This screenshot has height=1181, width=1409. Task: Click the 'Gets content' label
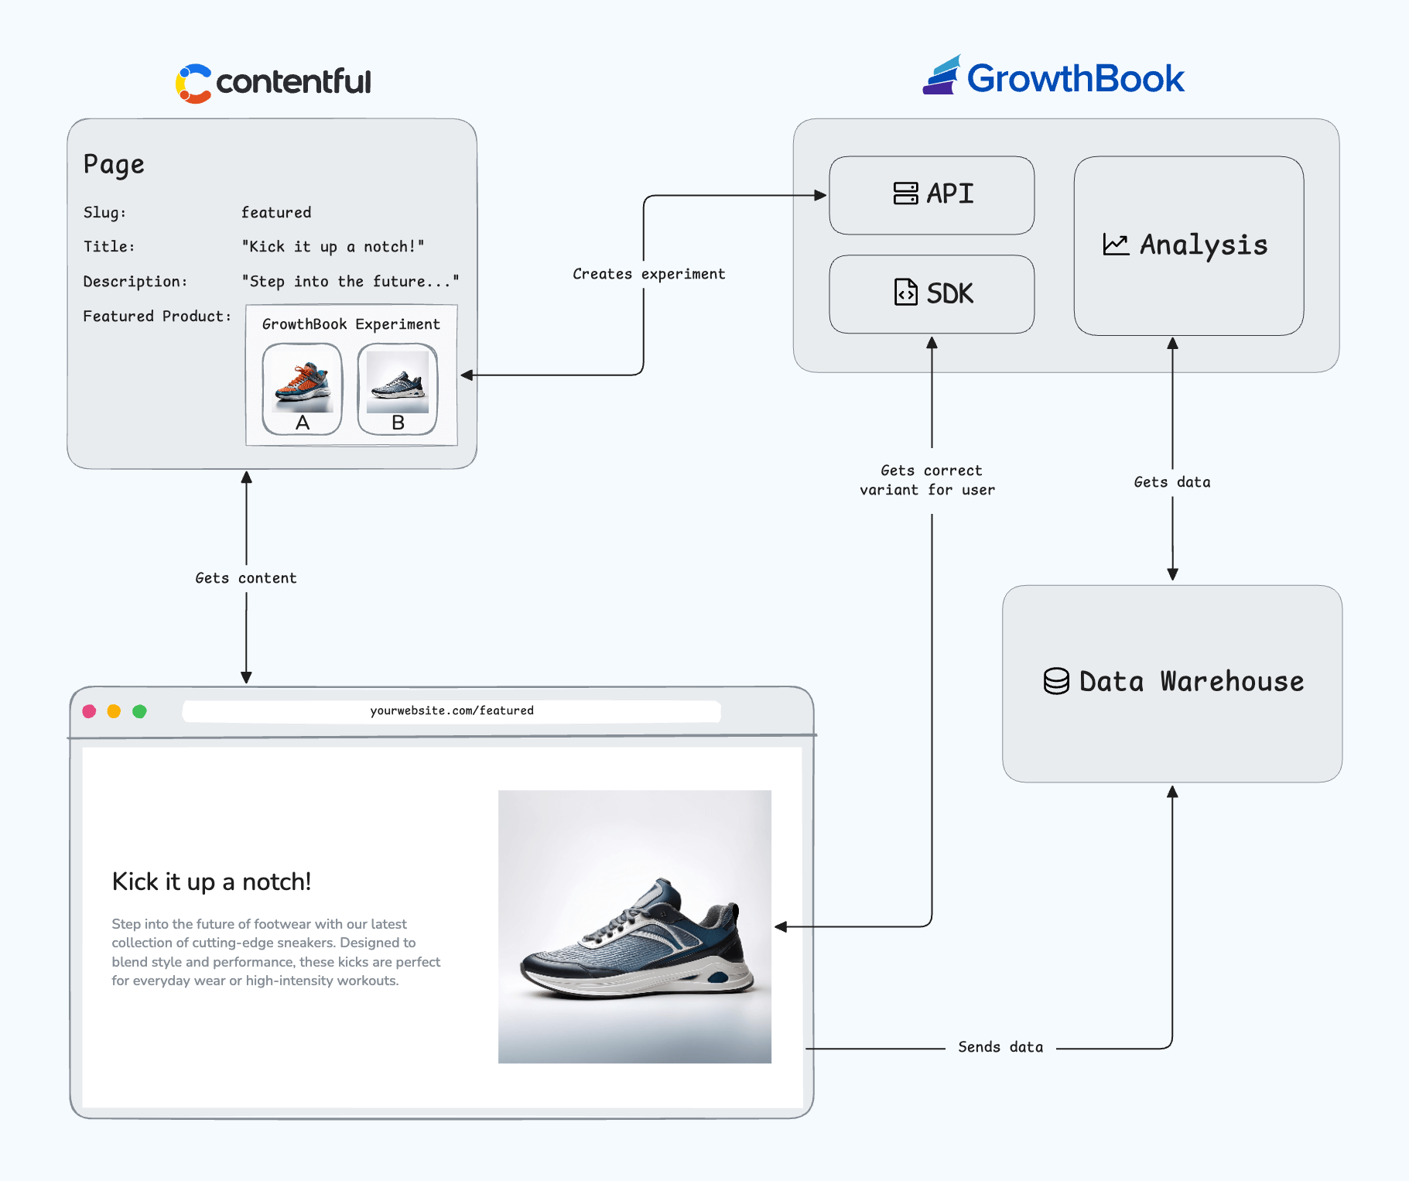(x=246, y=578)
